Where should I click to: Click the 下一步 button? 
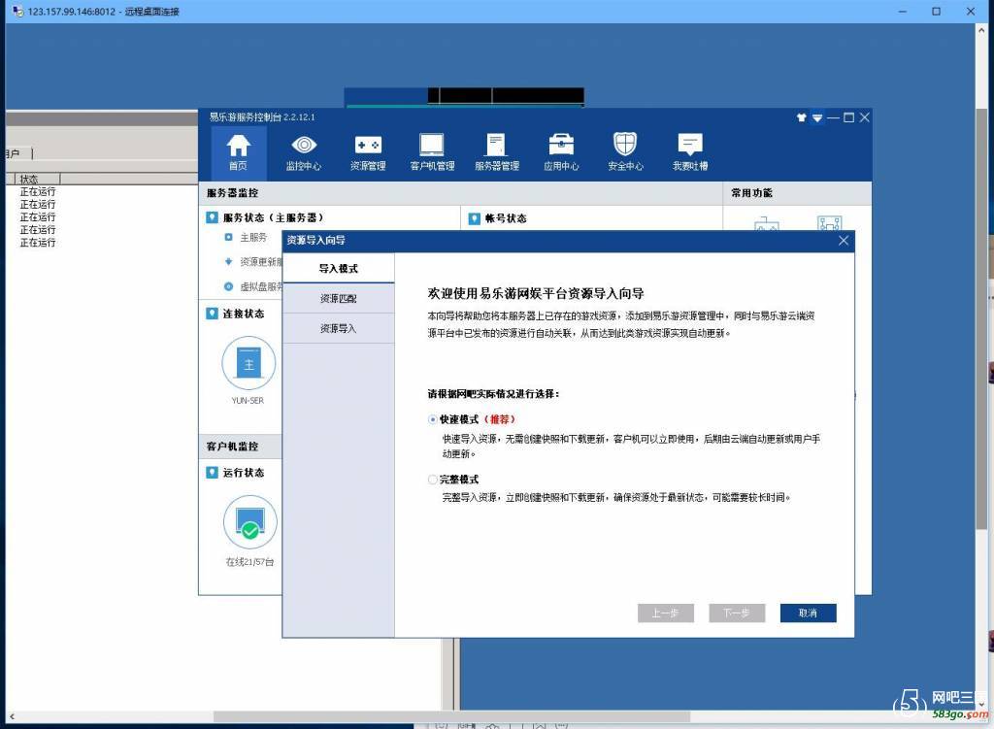[x=737, y=613]
